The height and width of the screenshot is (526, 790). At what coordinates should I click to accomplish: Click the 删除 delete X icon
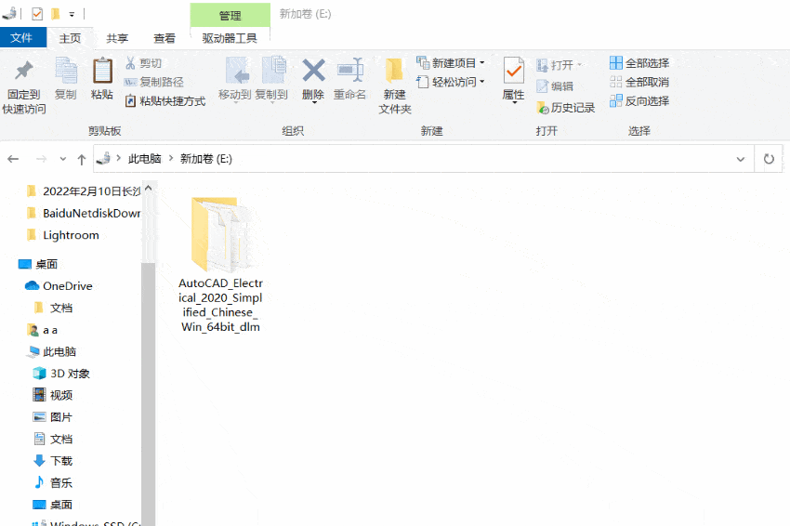pyautogui.click(x=313, y=72)
